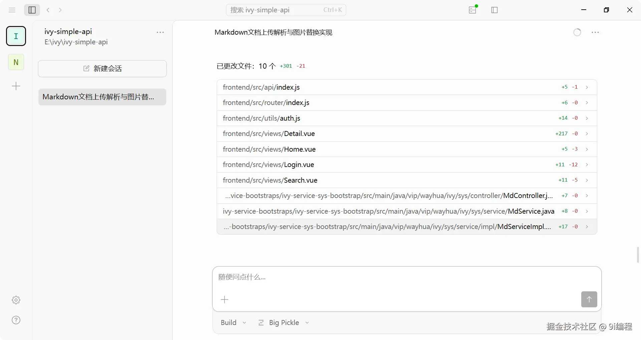The height and width of the screenshot is (340, 641).
Task: Go back with the left arrow
Action: coord(48,10)
